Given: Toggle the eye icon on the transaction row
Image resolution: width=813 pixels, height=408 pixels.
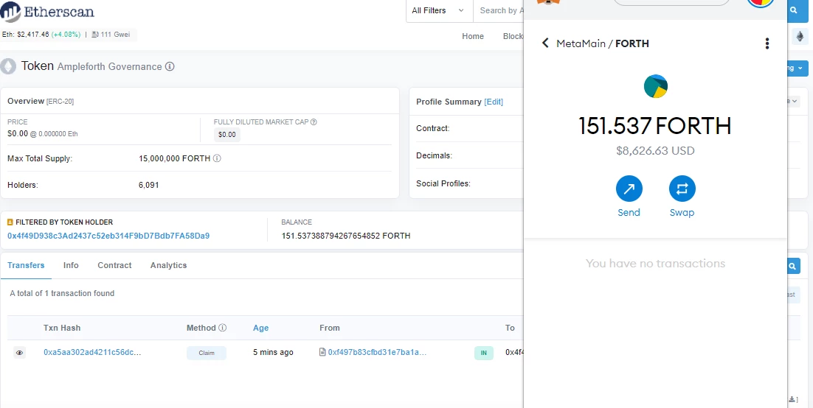Looking at the screenshot, I should click(x=19, y=353).
